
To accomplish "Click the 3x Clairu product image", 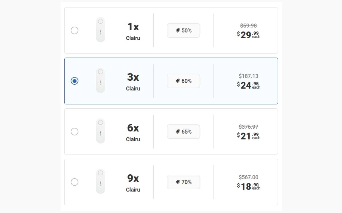I will click(x=100, y=80).
